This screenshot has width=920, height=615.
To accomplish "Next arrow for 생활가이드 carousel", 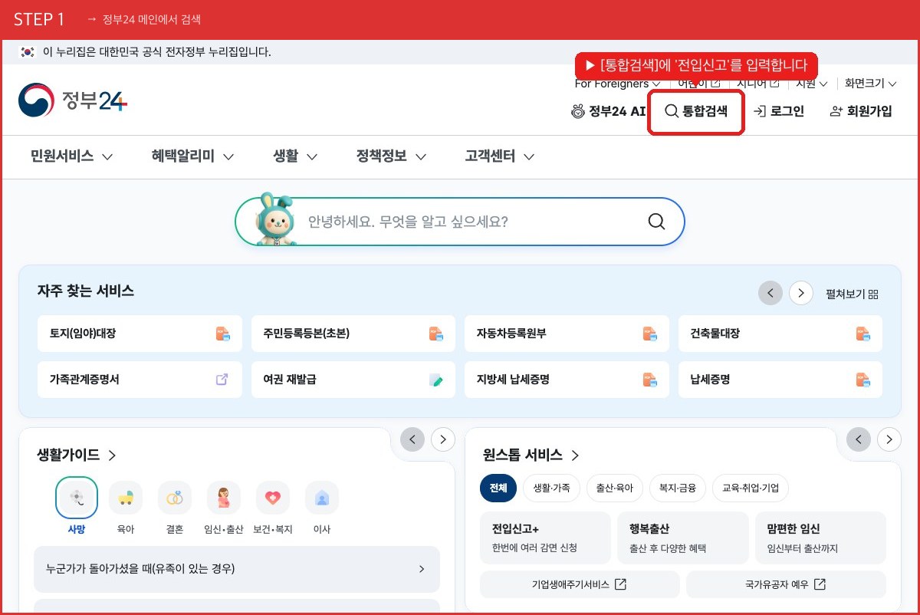I will [443, 439].
